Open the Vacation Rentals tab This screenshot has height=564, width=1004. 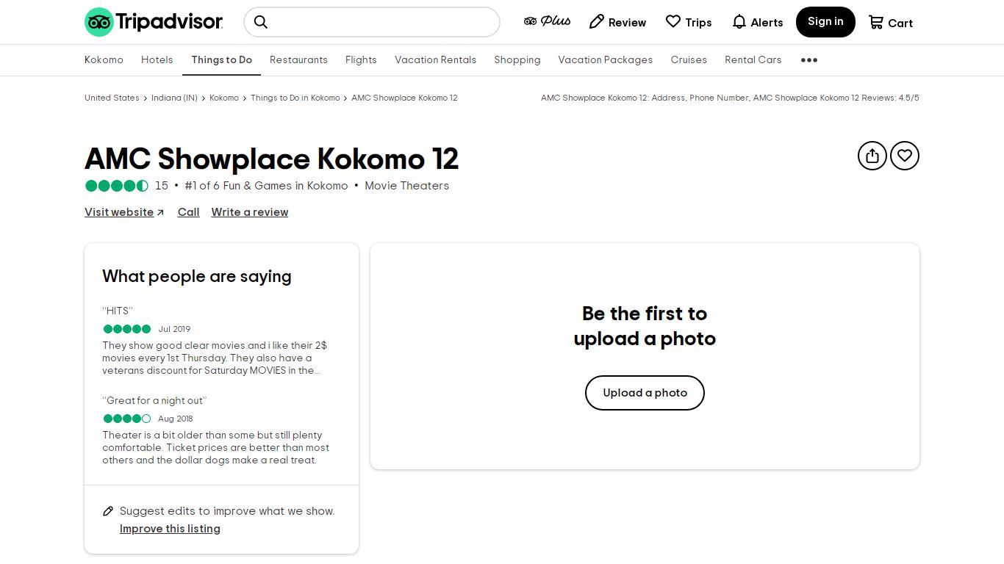435,60
